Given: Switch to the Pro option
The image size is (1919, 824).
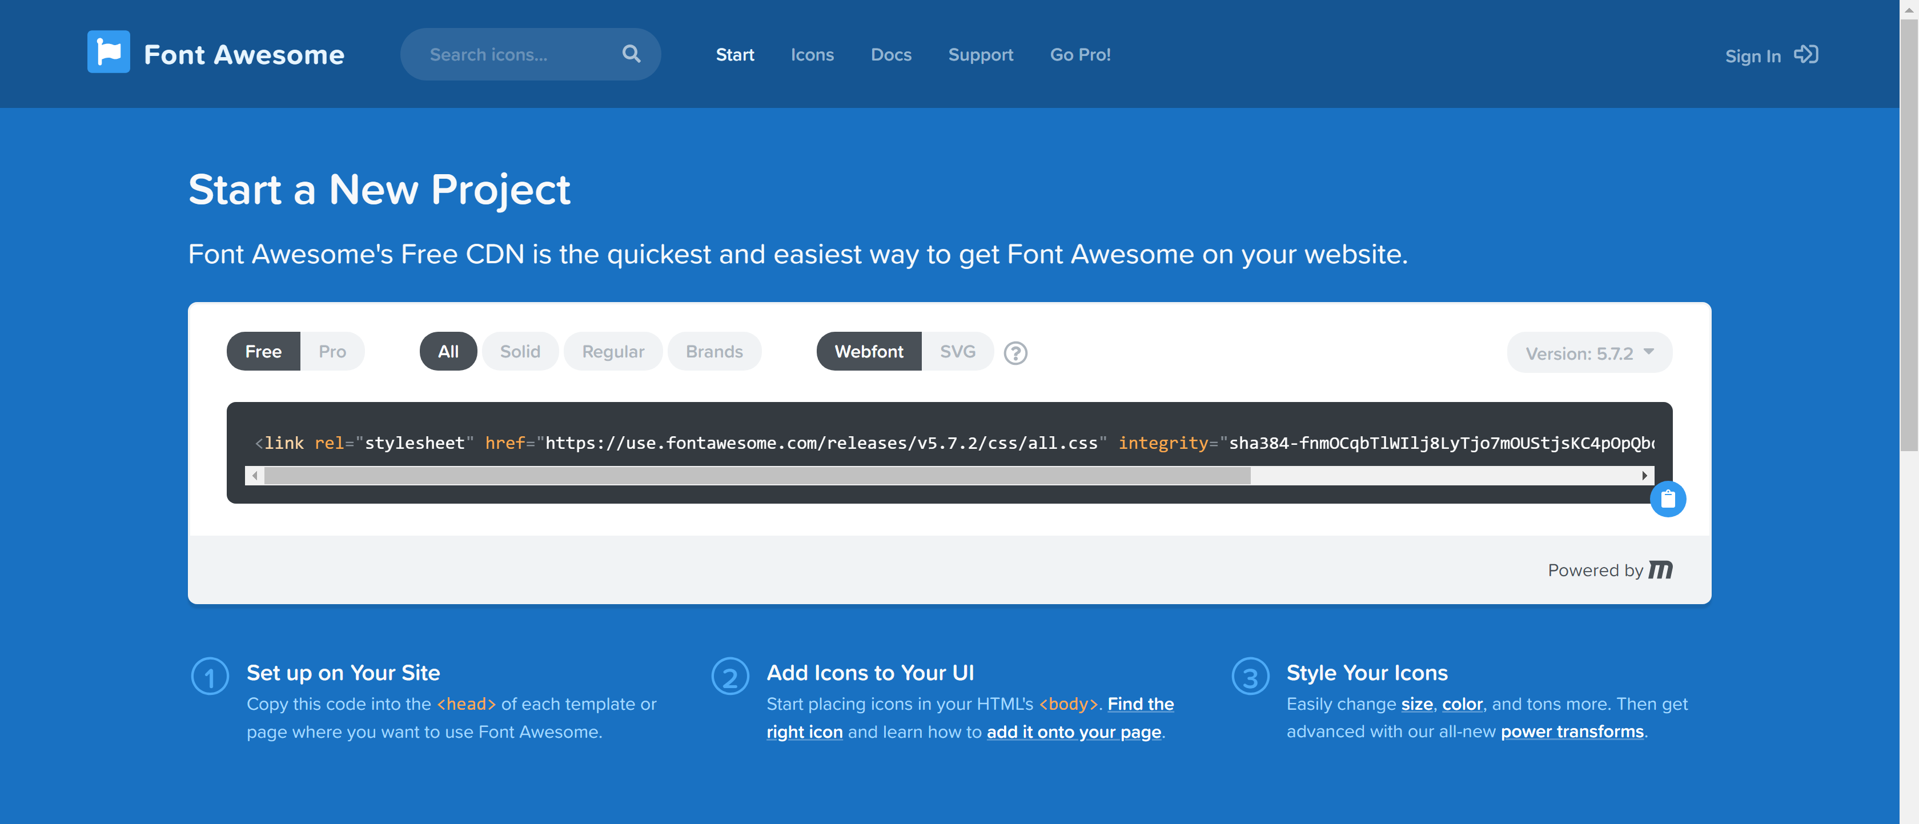Looking at the screenshot, I should (x=332, y=351).
